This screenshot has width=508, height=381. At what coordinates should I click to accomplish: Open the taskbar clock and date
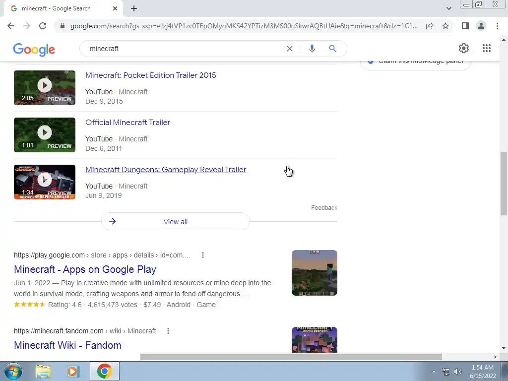pos(483,372)
